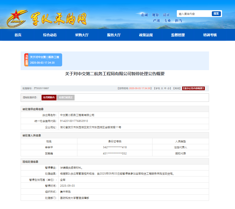Click the 处理编号 ZT2025118687 text
Viewport: 235px width, 209px height.
pos(36,88)
